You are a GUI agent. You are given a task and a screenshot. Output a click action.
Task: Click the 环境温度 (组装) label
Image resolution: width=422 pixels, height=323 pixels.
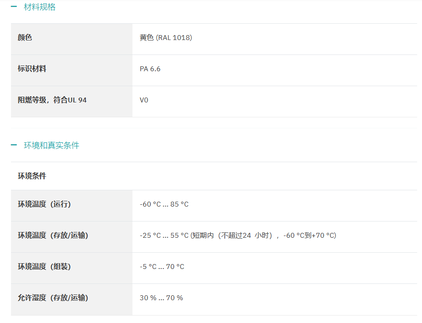44,267
